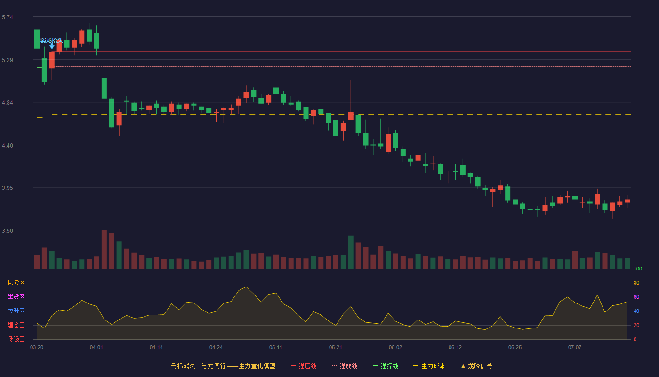Click the chart title 云梯战法 · 与龙同行

[x=198, y=366]
